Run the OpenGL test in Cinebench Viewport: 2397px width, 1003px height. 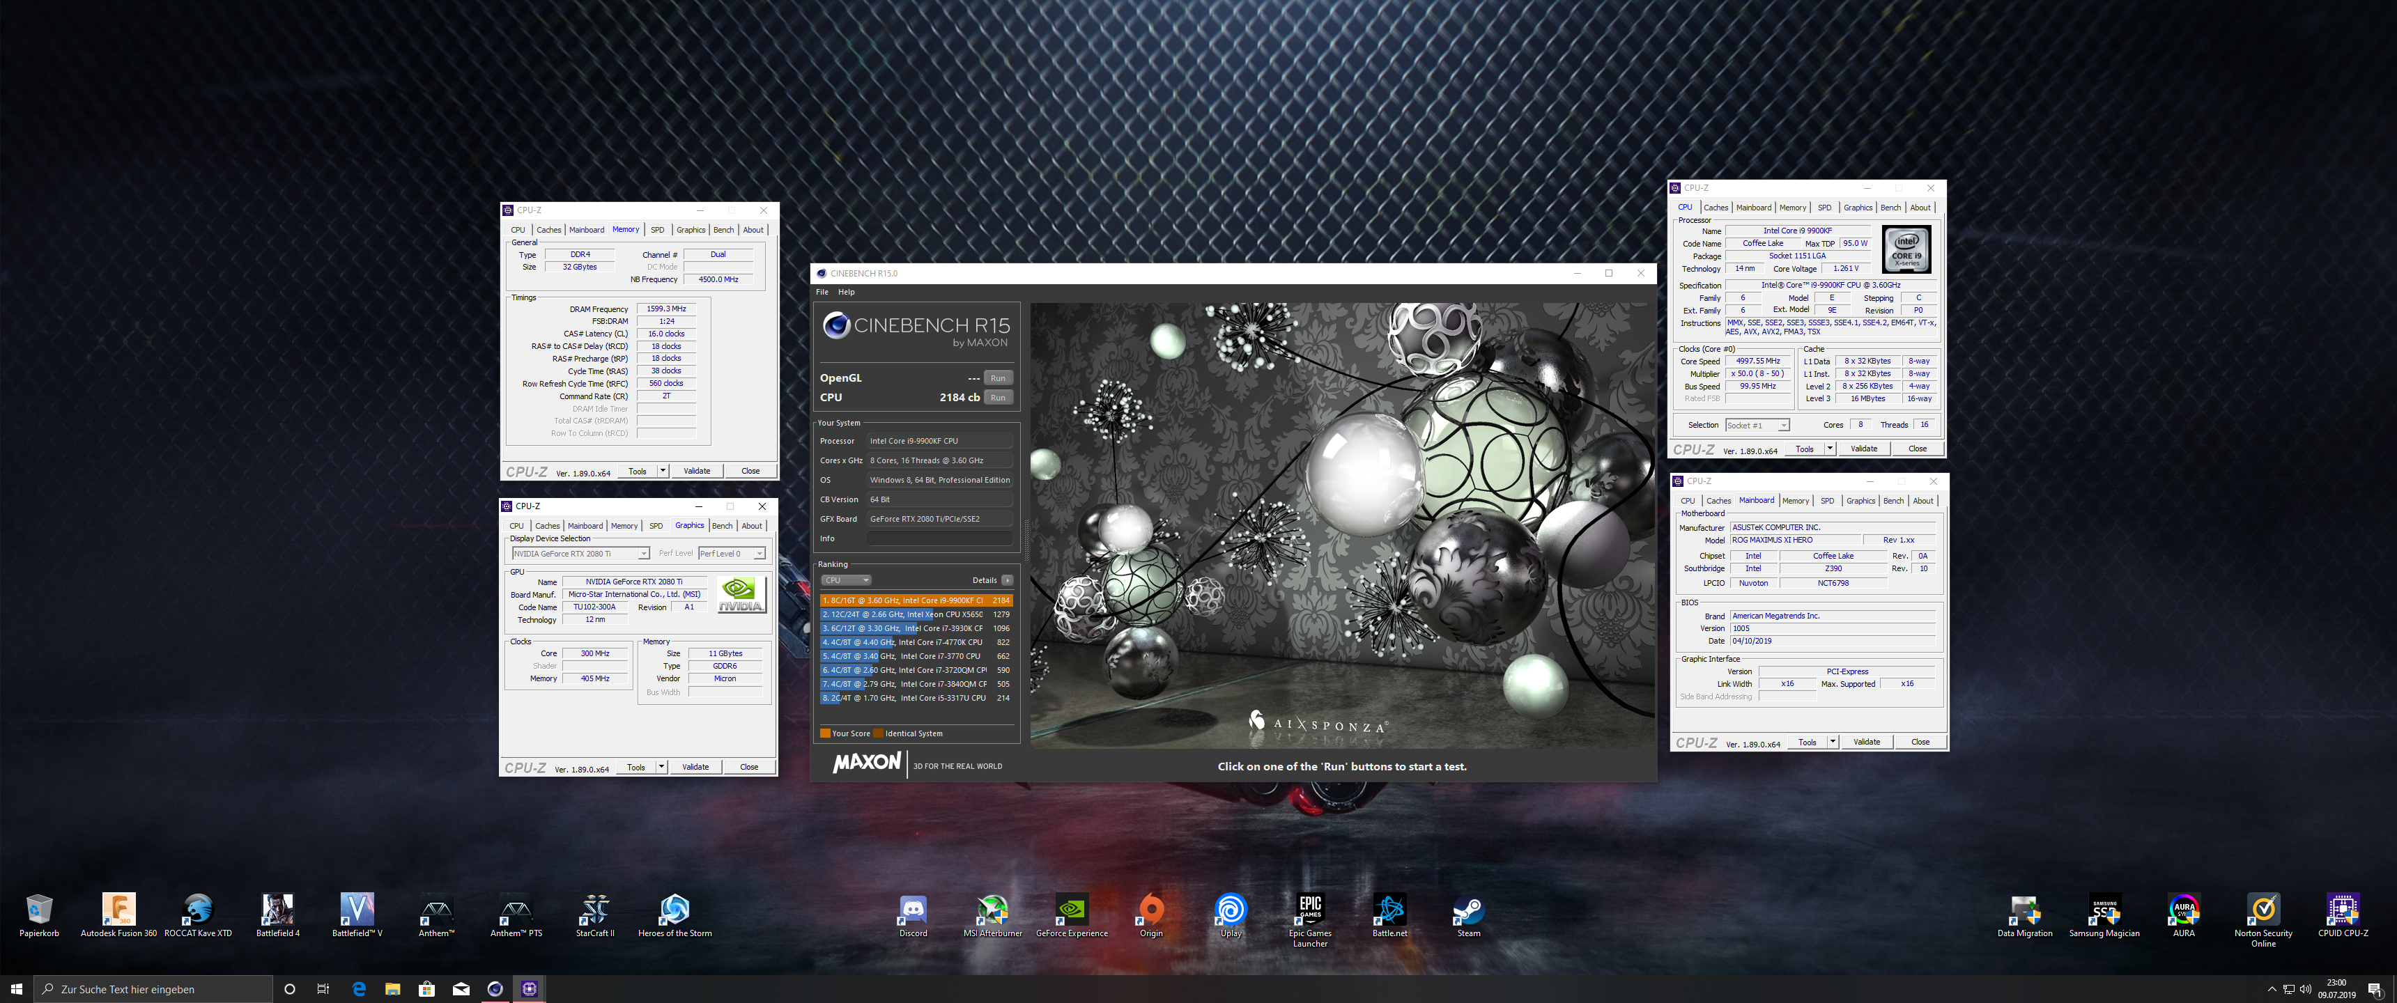[x=998, y=378]
